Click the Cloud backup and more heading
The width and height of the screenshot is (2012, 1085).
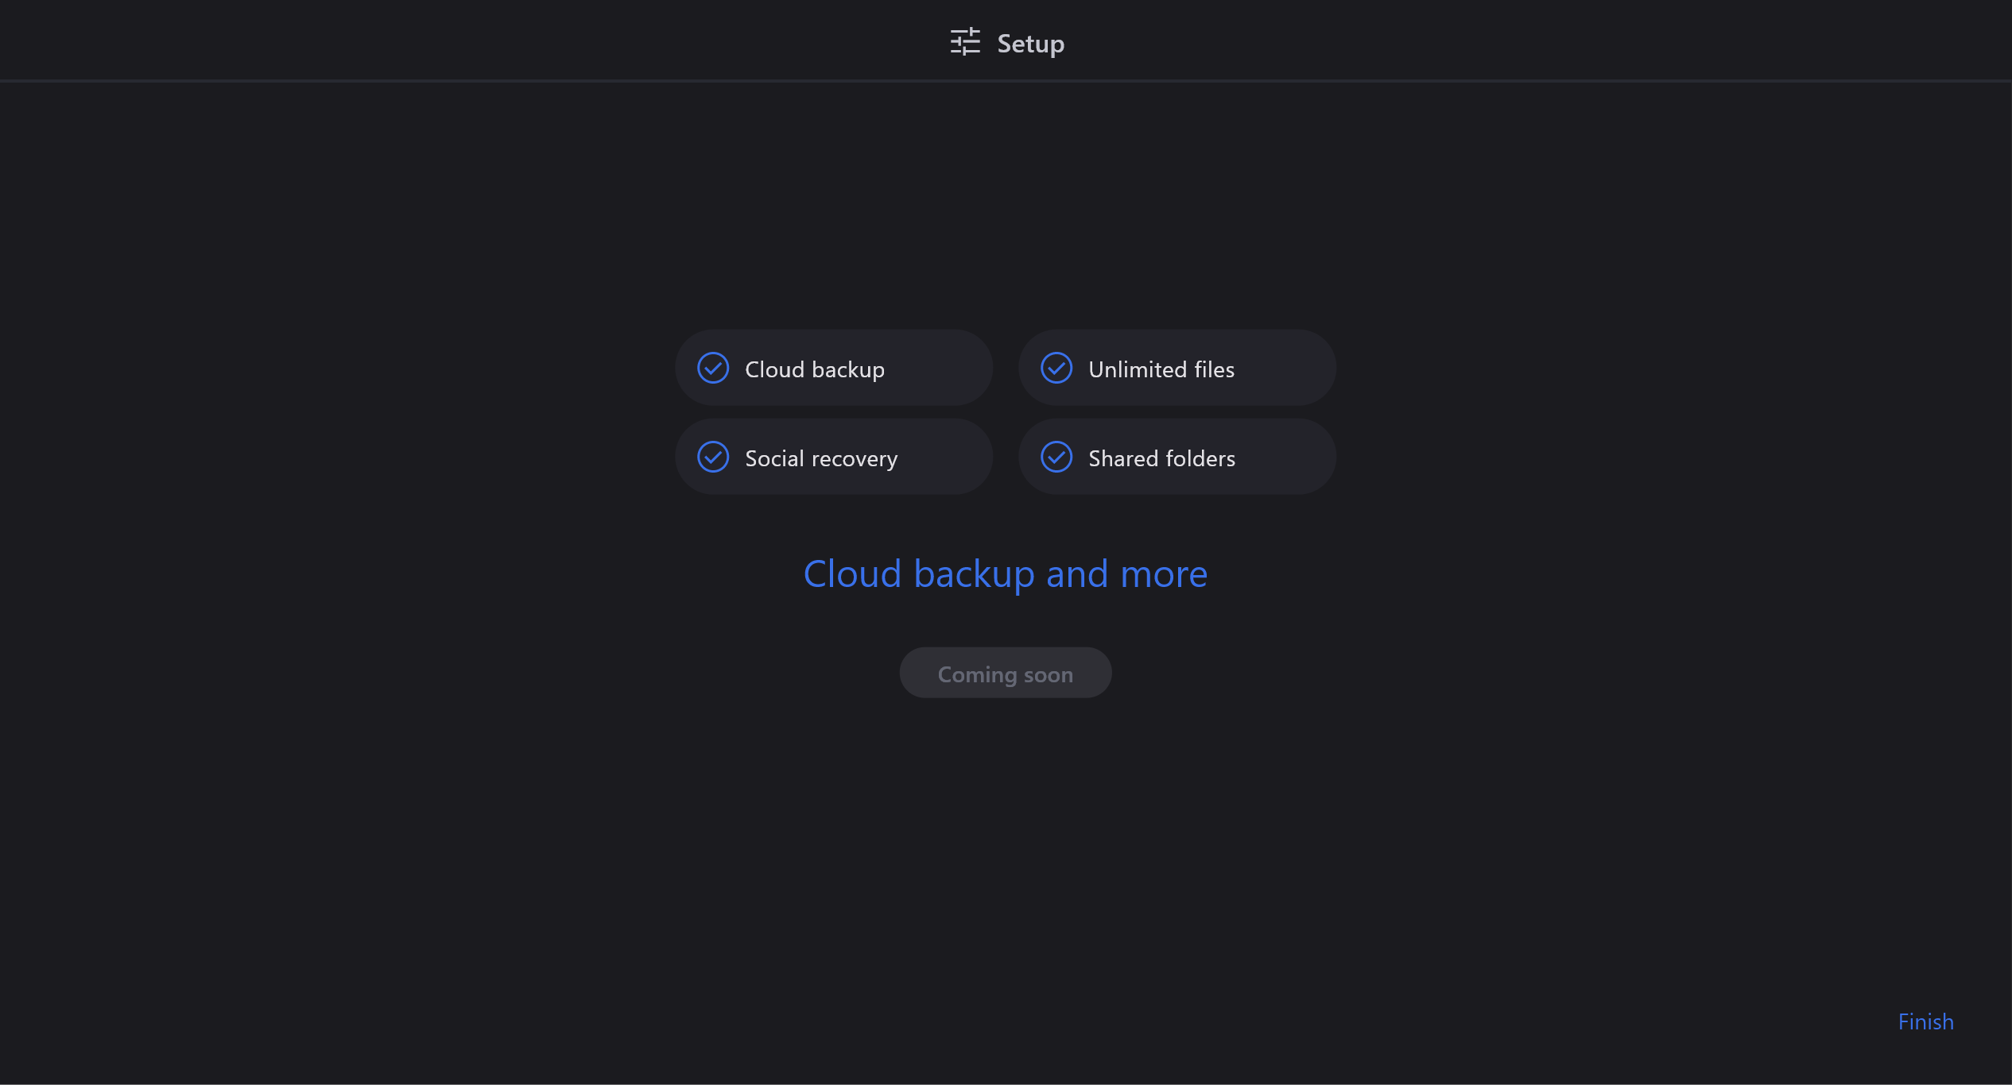coord(1005,573)
